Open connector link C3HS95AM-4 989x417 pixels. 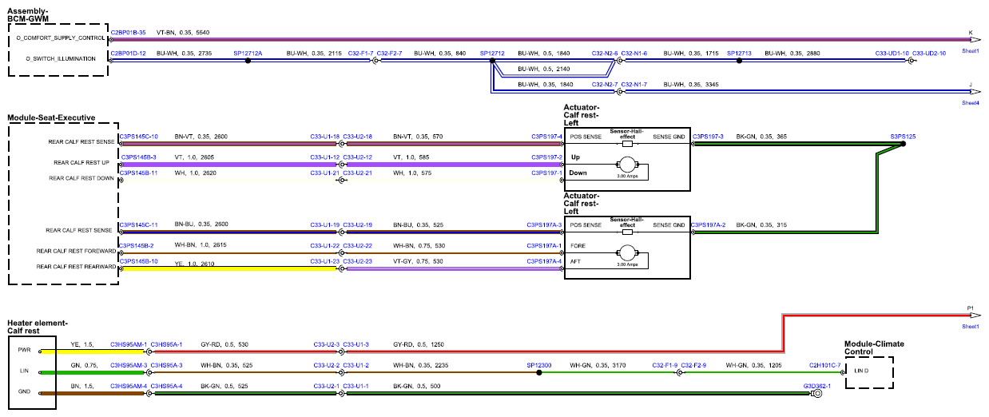(129, 386)
